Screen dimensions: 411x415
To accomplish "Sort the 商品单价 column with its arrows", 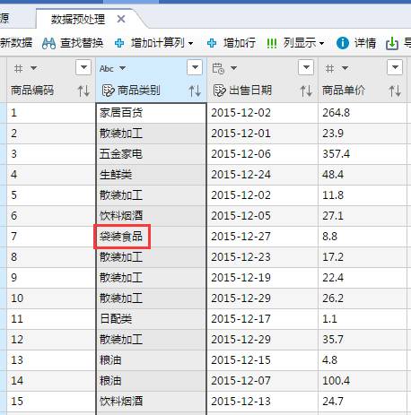I will click(x=395, y=91).
